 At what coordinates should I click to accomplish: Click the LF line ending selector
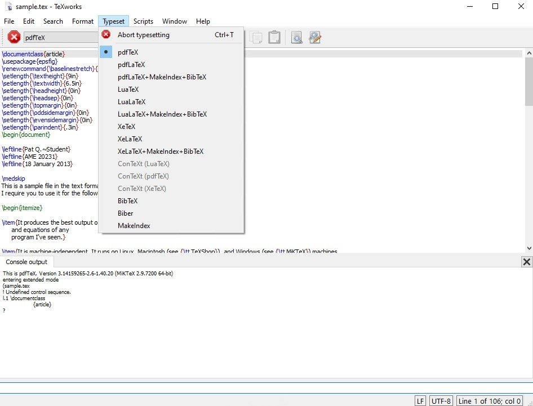pyautogui.click(x=420, y=401)
